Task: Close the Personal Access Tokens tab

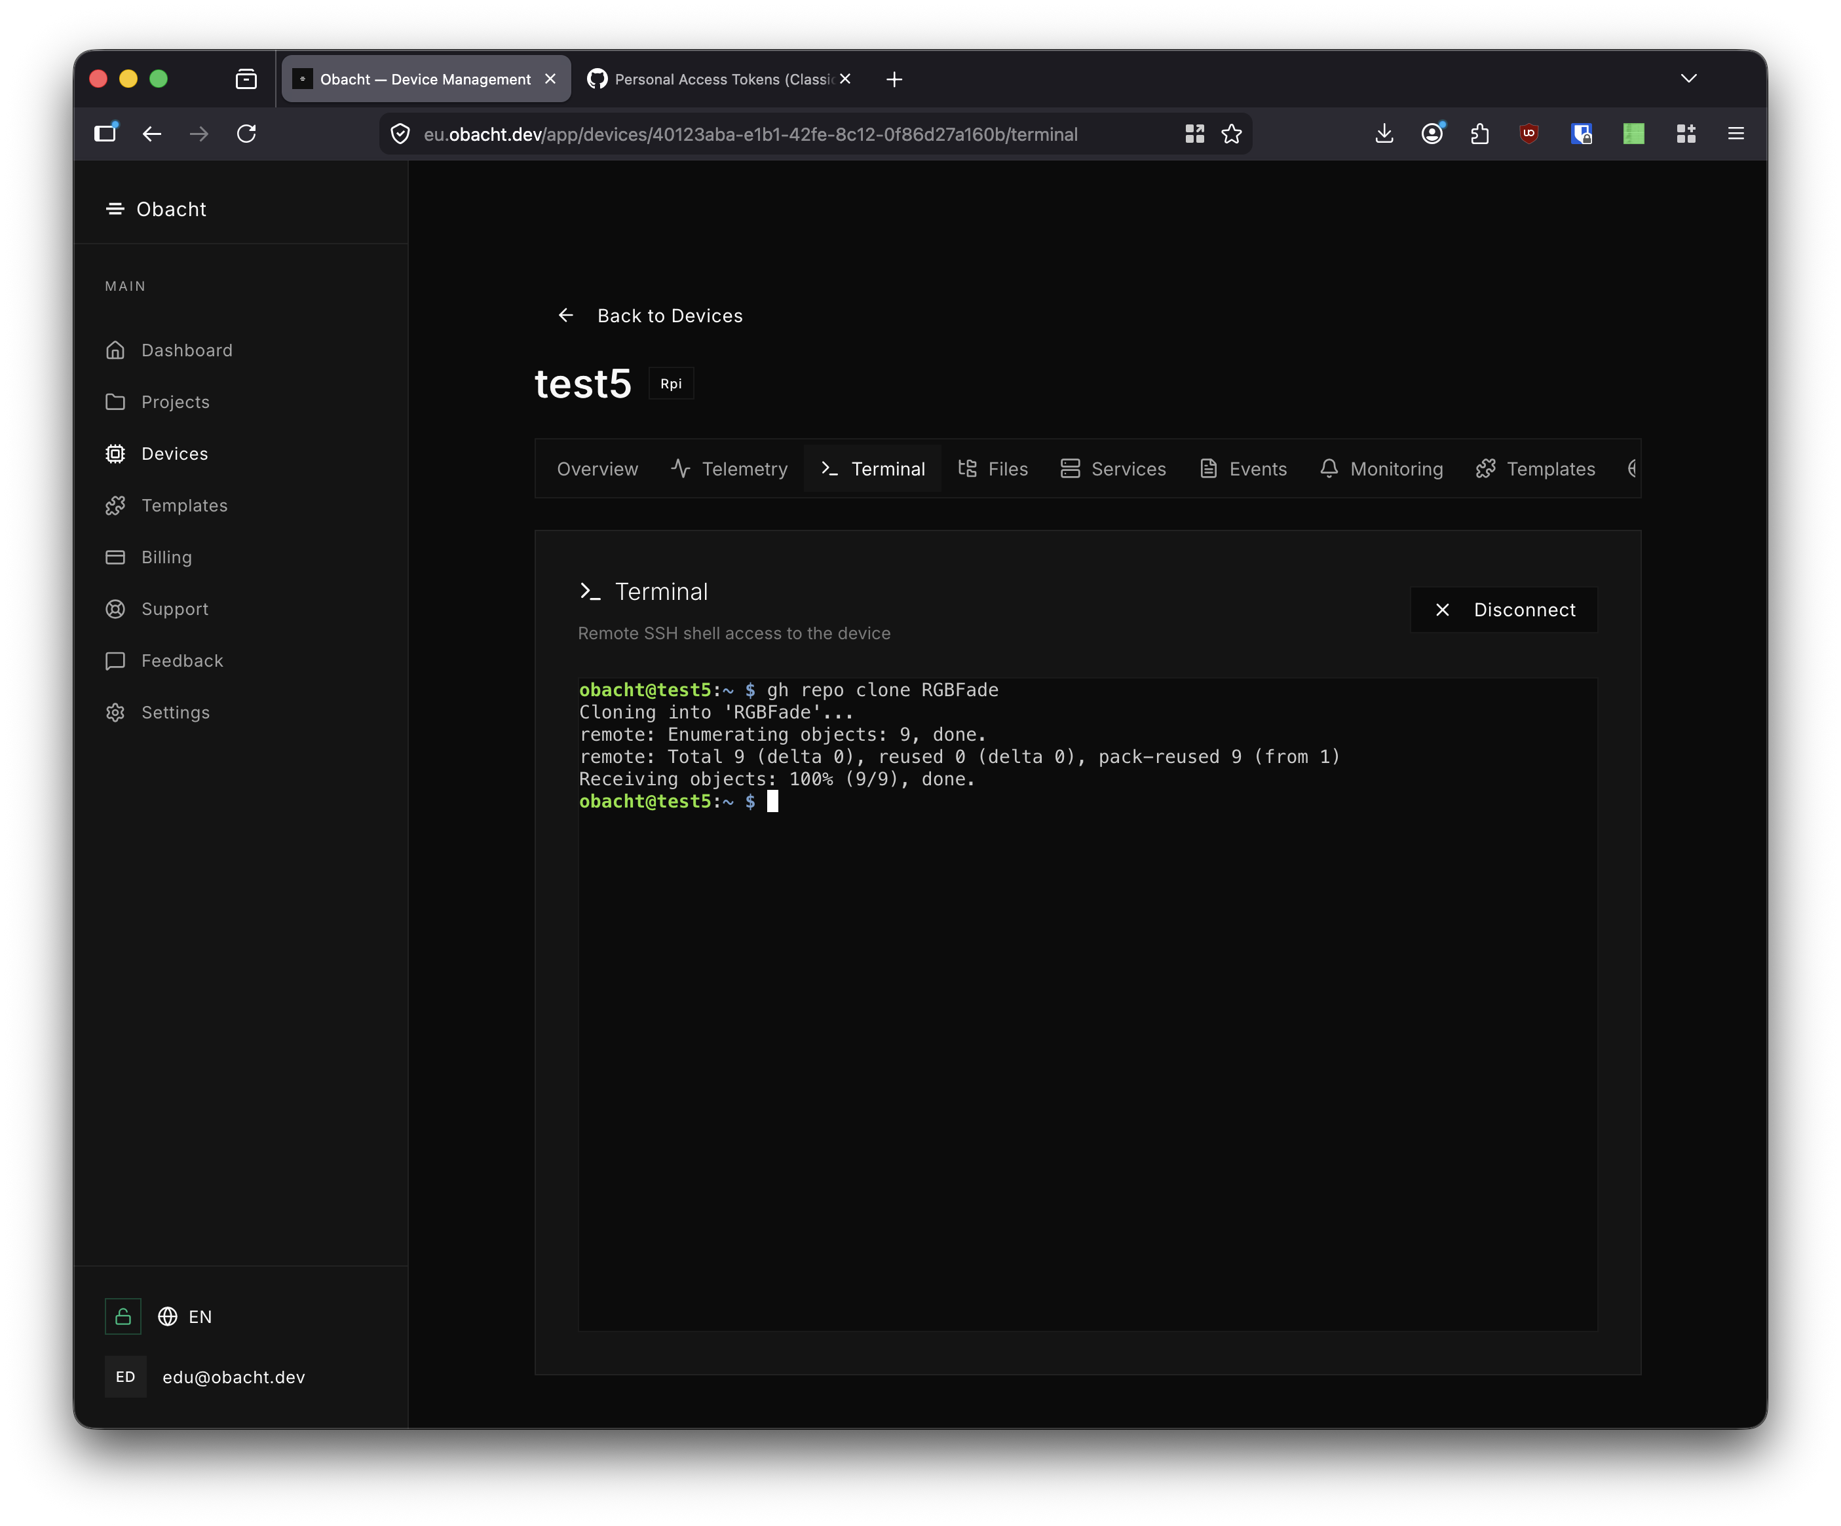Action: click(845, 79)
